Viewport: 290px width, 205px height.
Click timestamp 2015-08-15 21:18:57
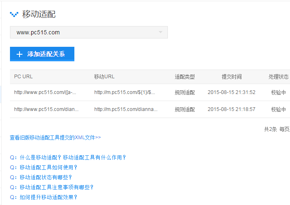pyautogui.click(x=231, y=109)
